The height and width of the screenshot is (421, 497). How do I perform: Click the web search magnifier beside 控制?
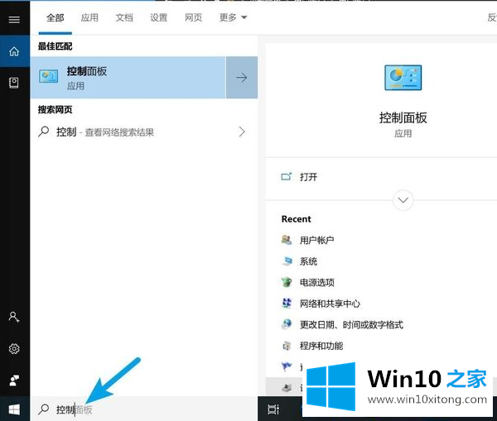pos(43,132)
